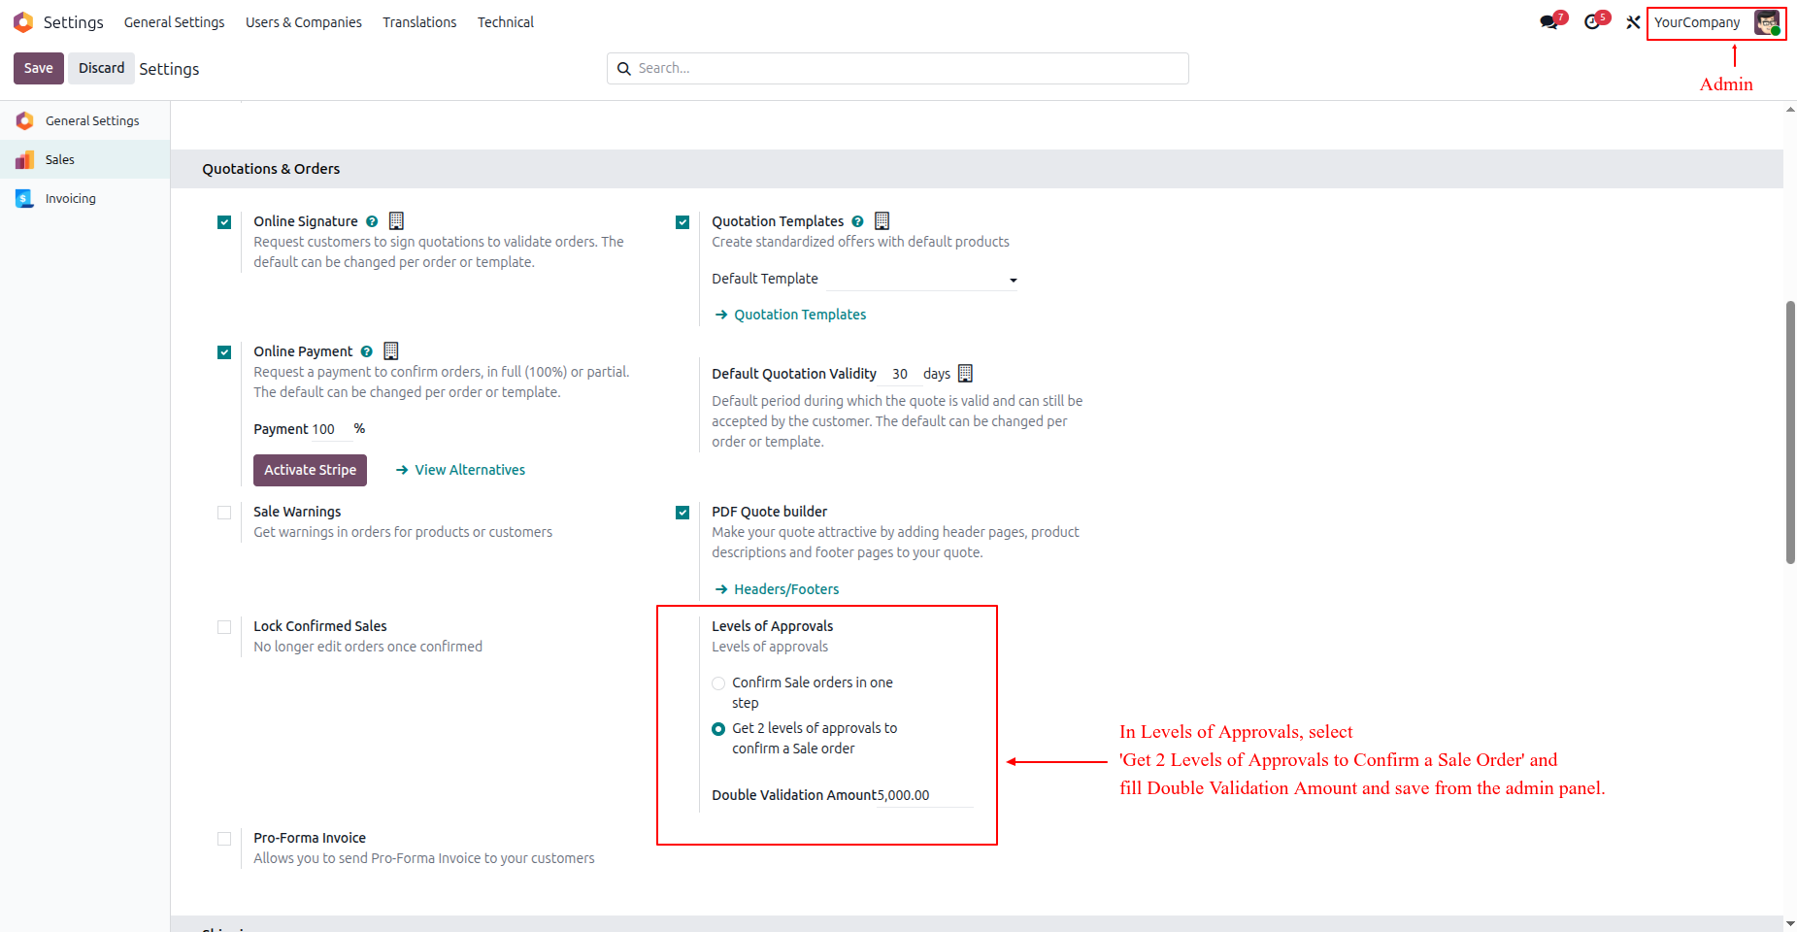Edit the Double Validation Amount field
Image resolution: width=1797 pixels, height=932 pixels.
click(924, 795)
